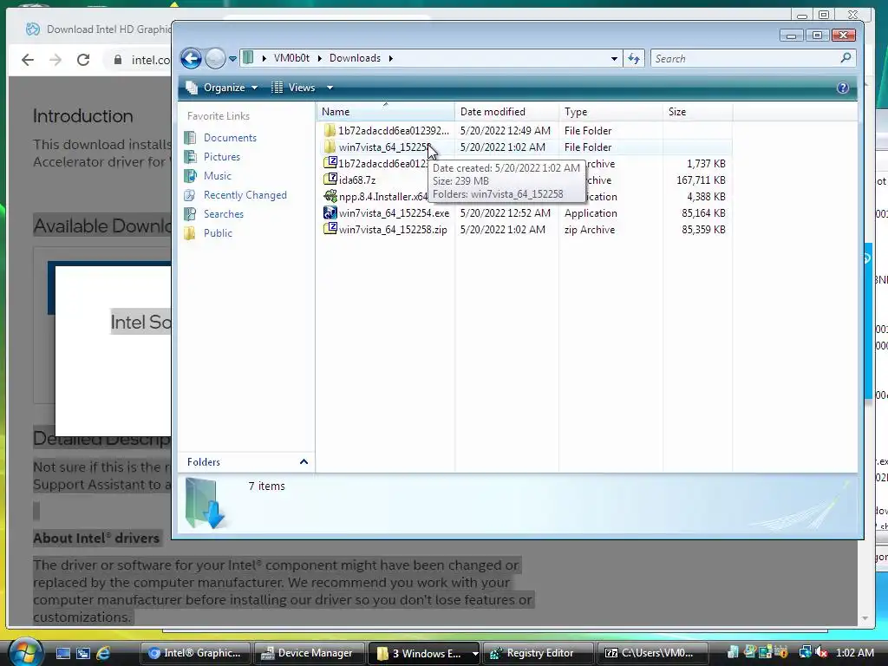Sort by the Name column header

[x=385, y=112]
